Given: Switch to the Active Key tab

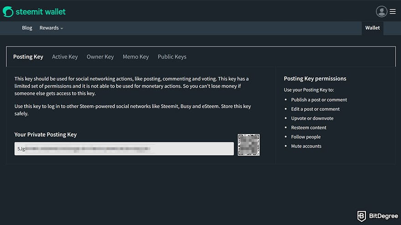Looking at the screenshot, I should 65,57.
